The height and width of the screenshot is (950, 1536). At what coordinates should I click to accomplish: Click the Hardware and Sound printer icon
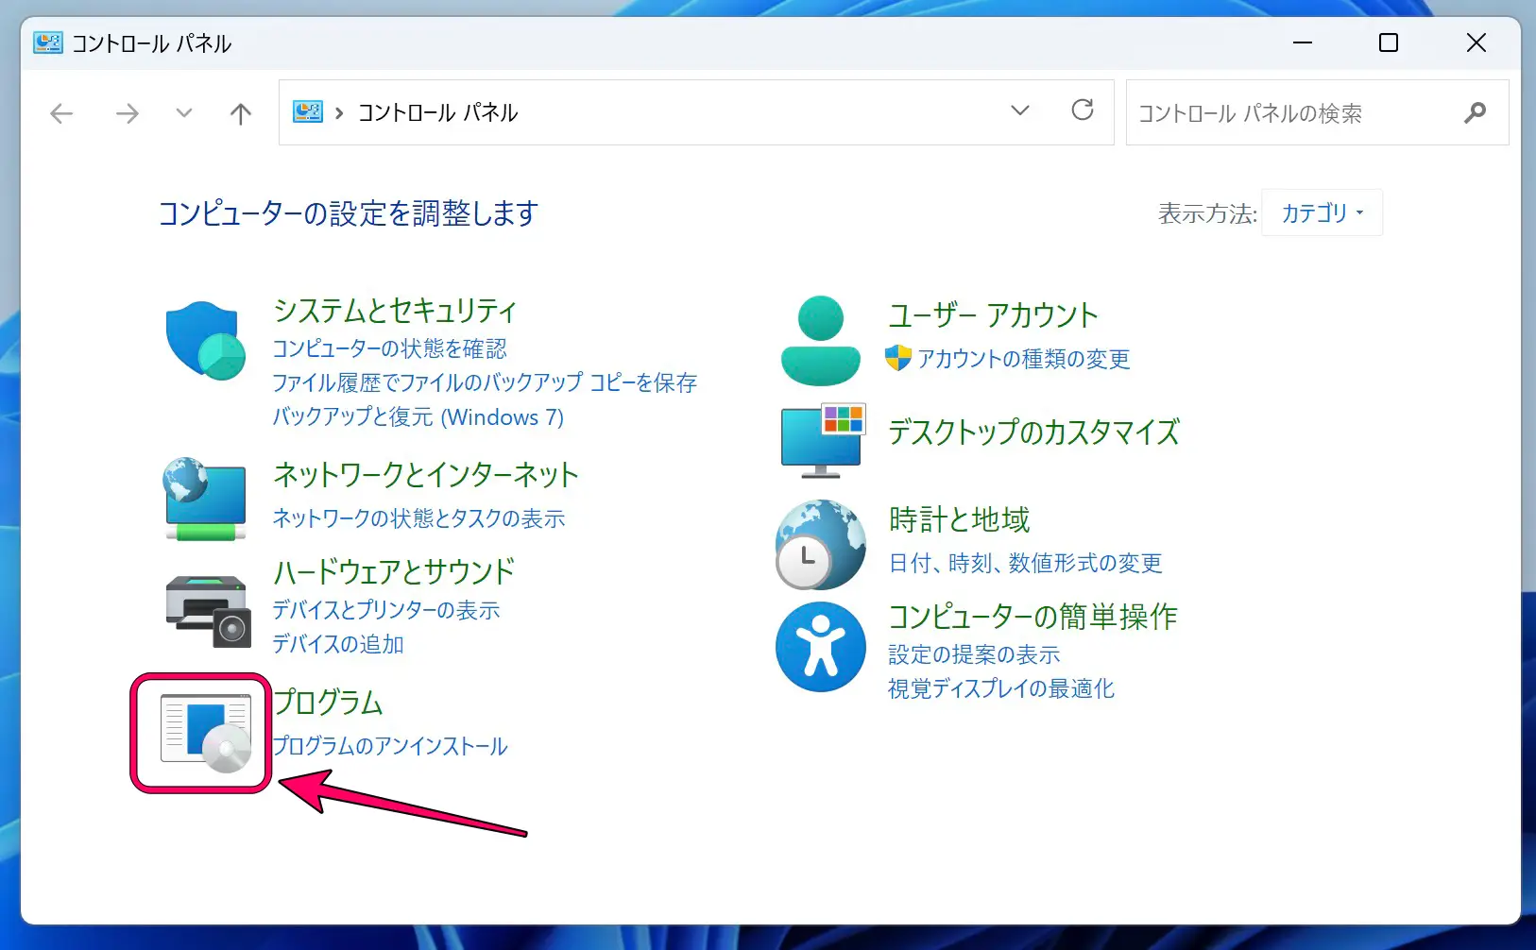pyautogui.click(x=208, y=611)
